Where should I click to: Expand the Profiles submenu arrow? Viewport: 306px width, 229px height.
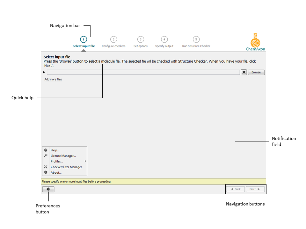(x=85, y=161)
